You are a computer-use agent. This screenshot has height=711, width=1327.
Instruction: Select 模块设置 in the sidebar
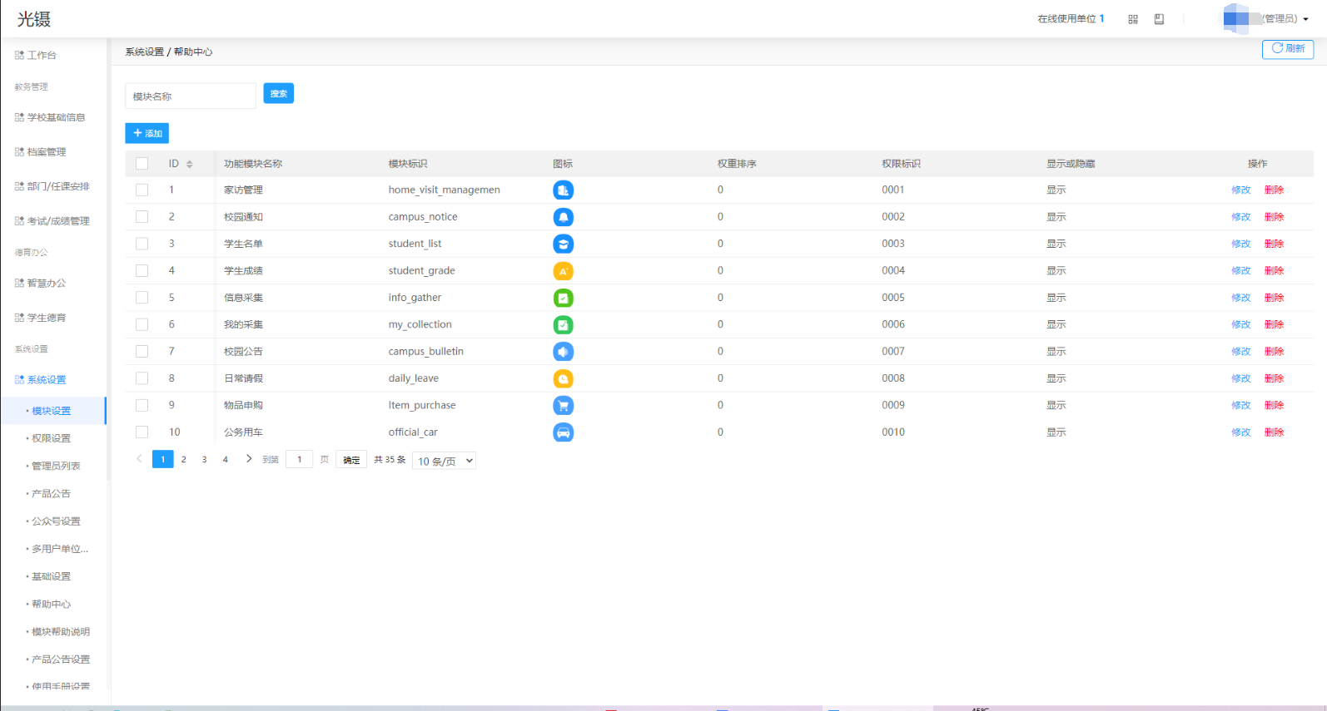(52, 411)
